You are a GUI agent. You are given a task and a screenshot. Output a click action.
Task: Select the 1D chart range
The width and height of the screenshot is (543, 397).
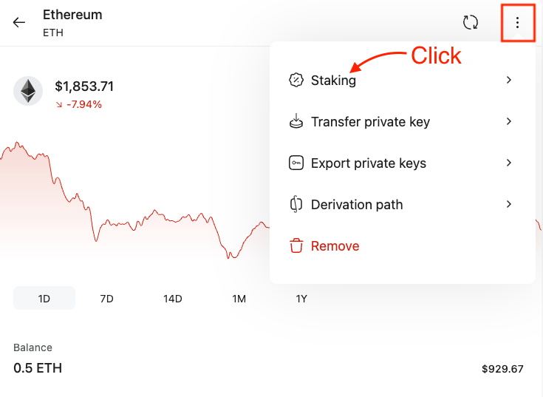click(44, 298)
